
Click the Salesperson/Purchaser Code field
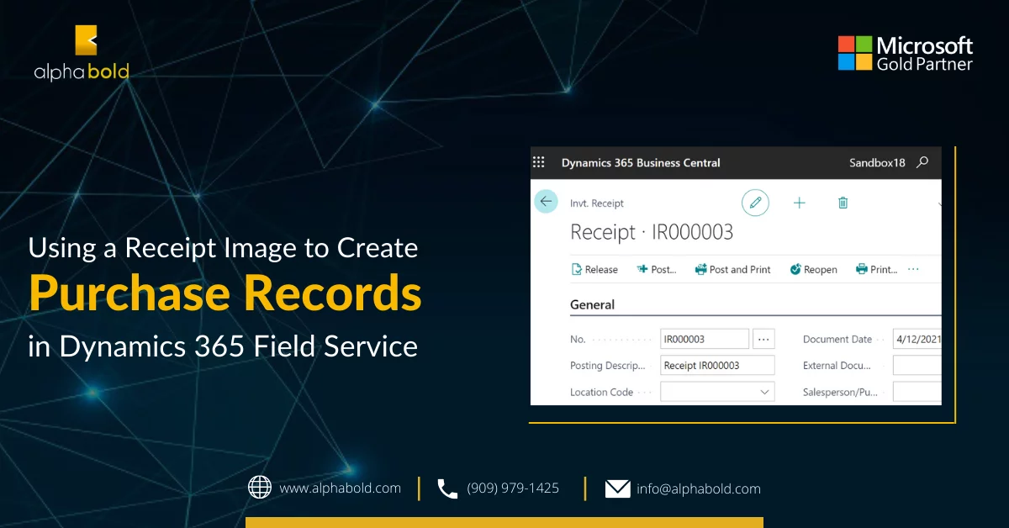[917, 392]
